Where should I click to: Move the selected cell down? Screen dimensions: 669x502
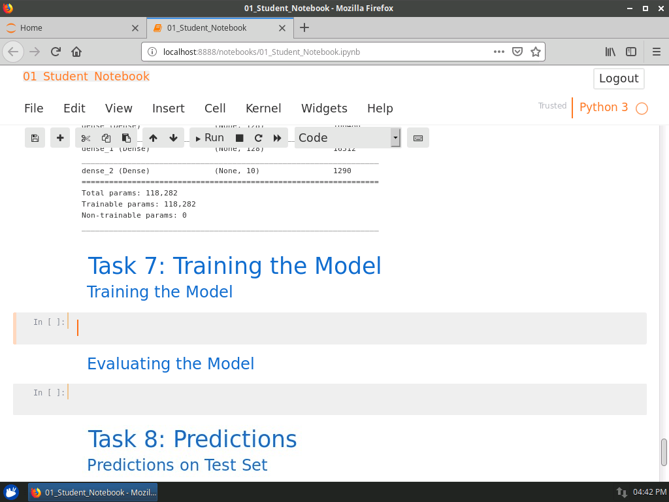[x=173, y=138]
